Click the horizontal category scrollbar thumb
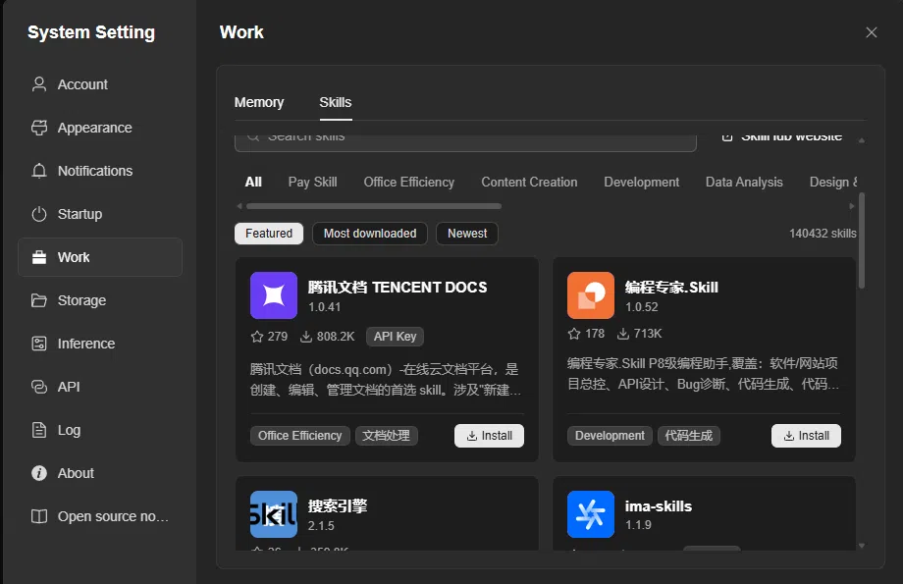The image size is (903, 584). click(374, 205)
